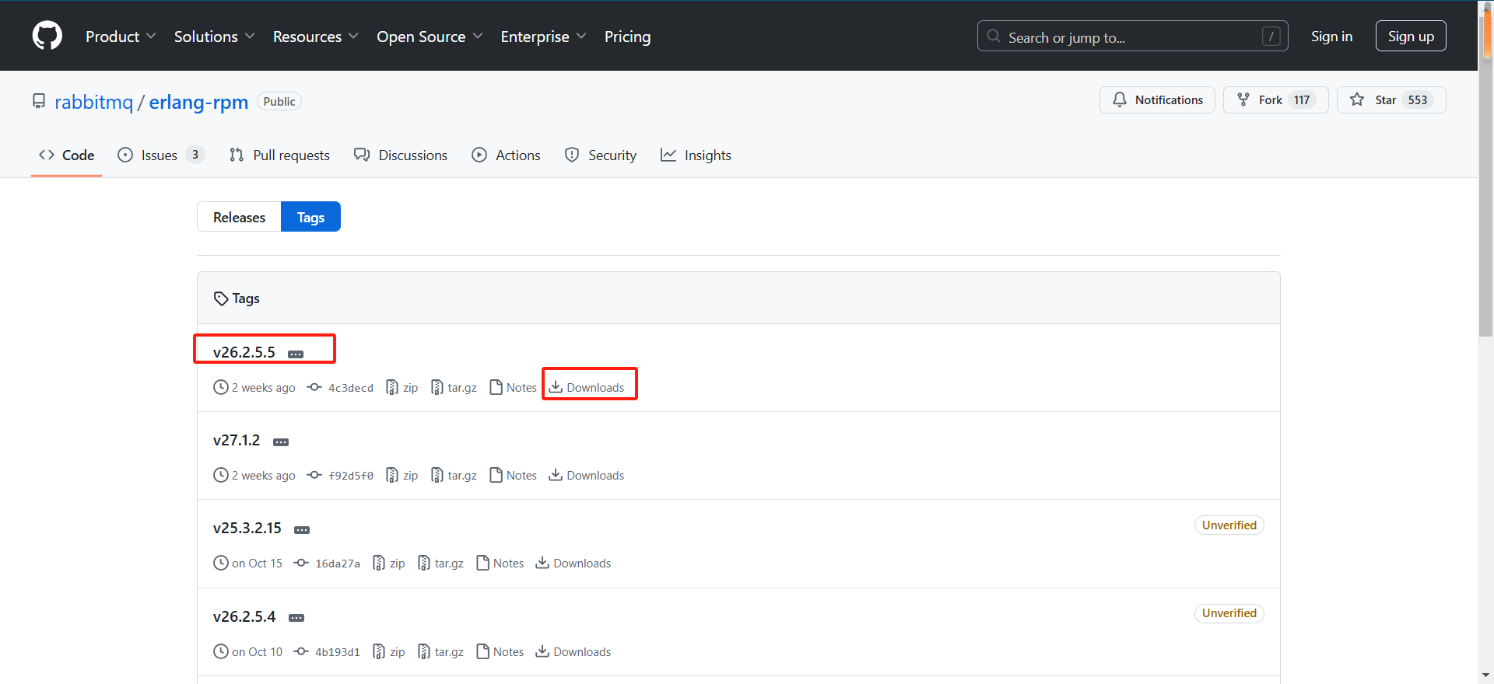Screen dimensions: 1494x684
Task: Click the Notifications bell button
Action: [1157, 100]
